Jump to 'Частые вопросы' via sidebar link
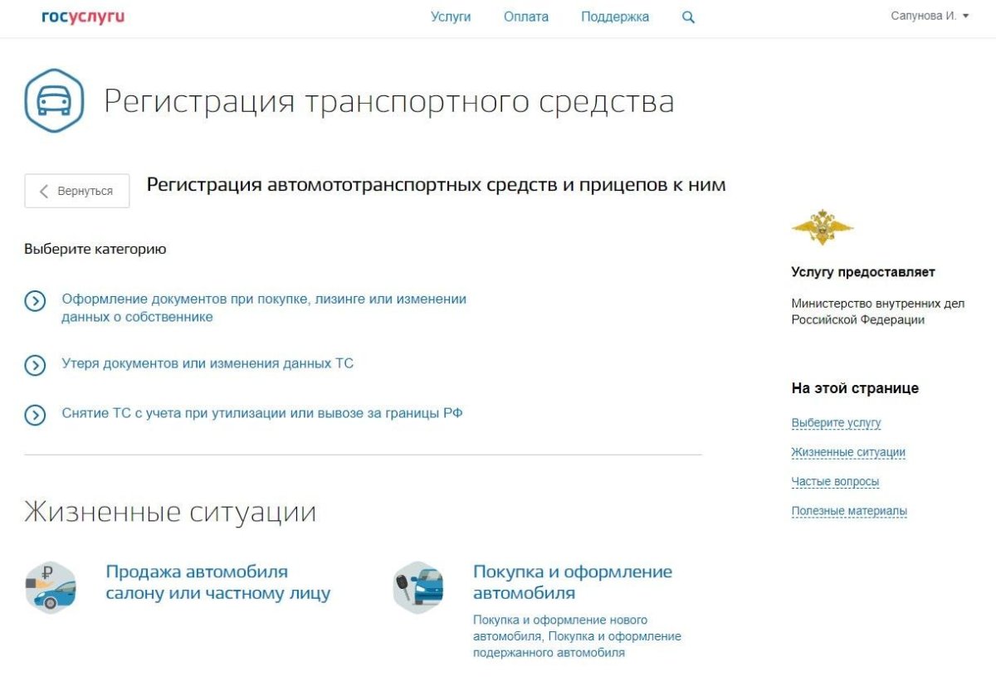This screenshot has width=996, height=686. [834, 481]
